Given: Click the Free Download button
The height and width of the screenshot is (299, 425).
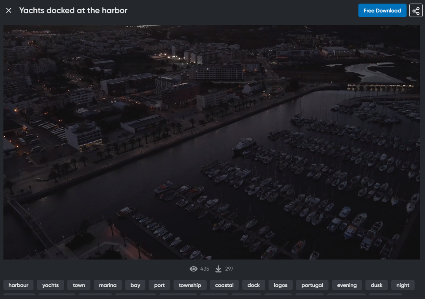Looking at the screenshot, I should pos(382,11).
